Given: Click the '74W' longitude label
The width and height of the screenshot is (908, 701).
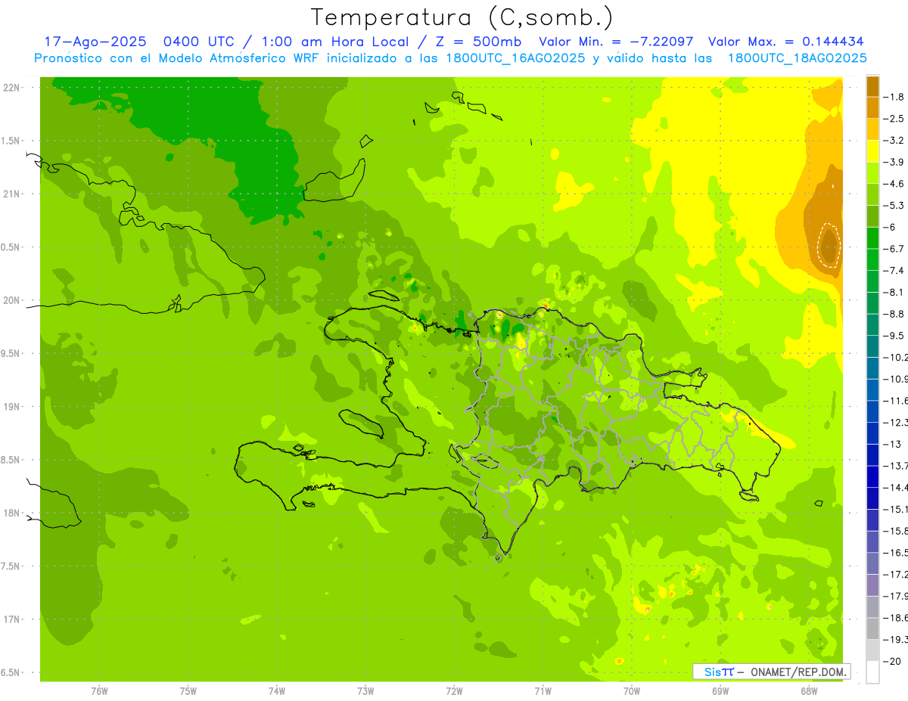Looking at the screenshot, I should (277, 691).
